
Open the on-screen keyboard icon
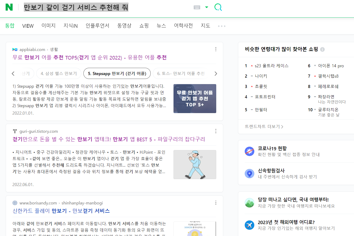coord(197,7)
